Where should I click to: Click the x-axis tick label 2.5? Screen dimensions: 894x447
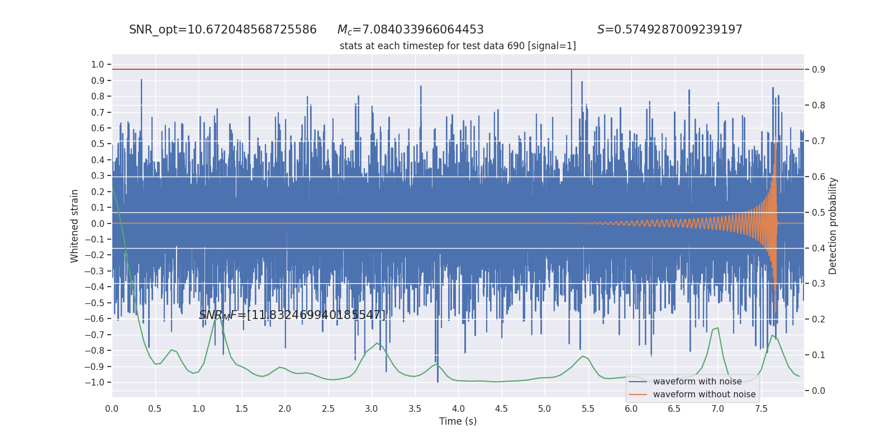click(328, 408)
